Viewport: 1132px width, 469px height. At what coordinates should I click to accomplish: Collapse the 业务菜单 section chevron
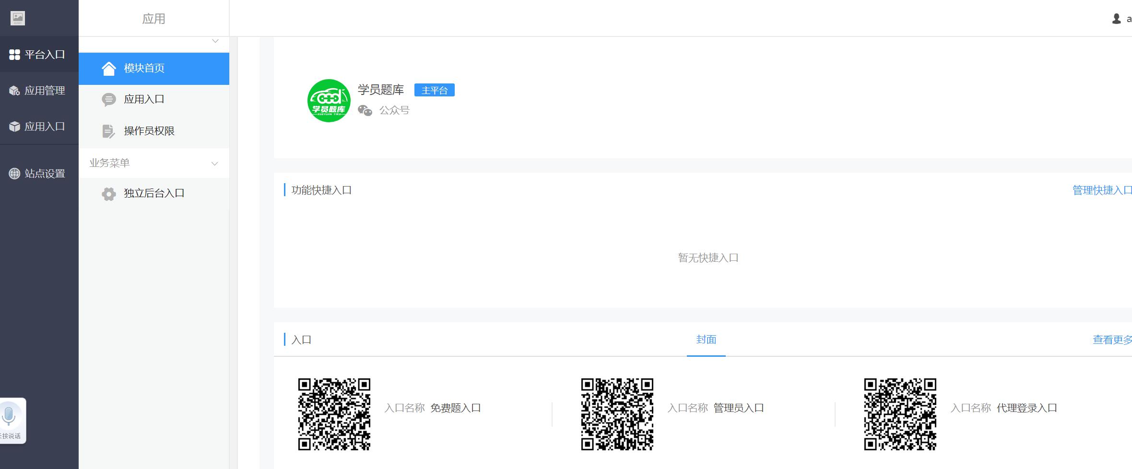pyautogui.click(x=215, y=164)
